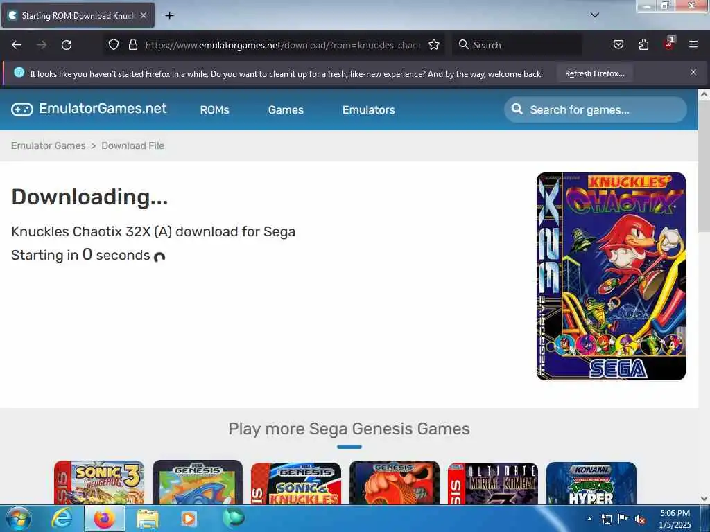Open the Firefox extensions puzzle icon
This screenshot has height=532, width=710.
pyautogui.click(x=643, y=44)
